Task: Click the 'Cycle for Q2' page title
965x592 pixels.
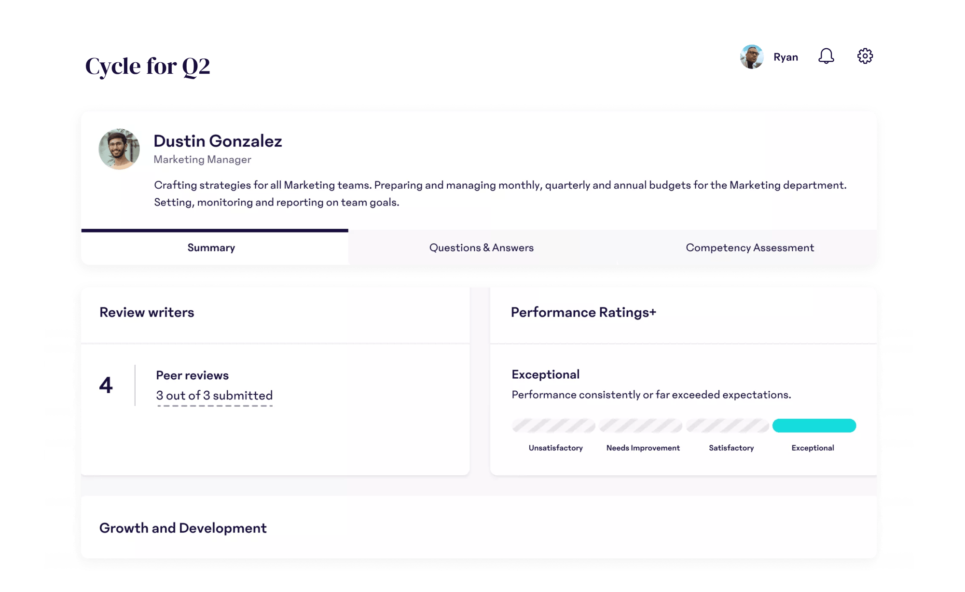Action: click(148, 66)
